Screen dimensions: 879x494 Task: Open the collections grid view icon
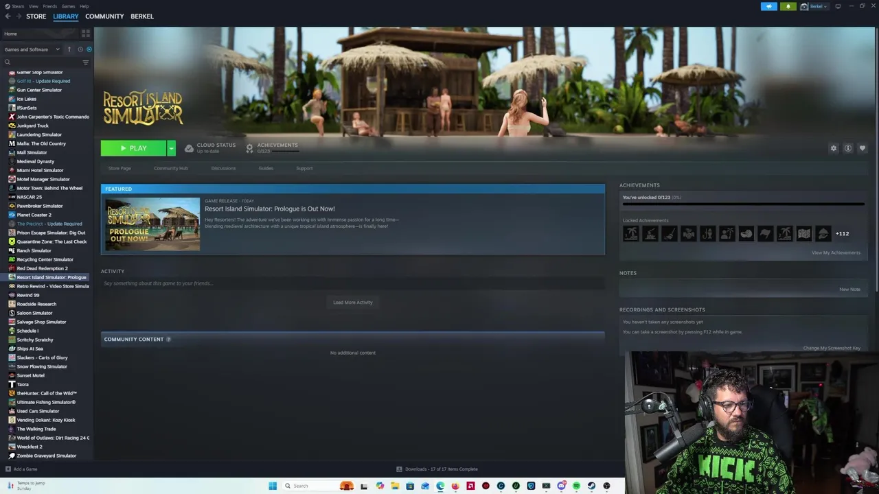coord(86,34)
